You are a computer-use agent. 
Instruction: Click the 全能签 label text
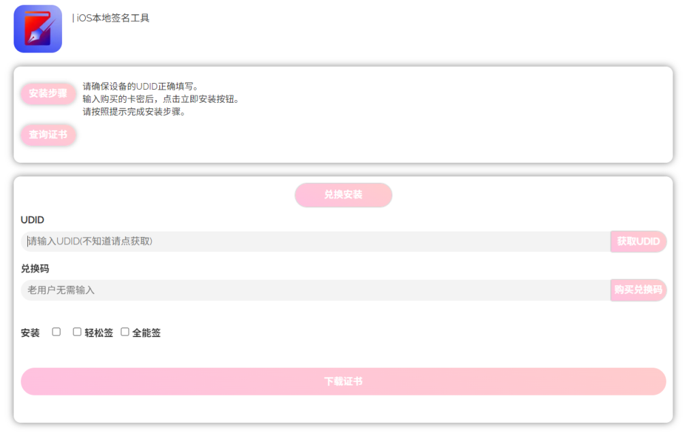point(146,333)
